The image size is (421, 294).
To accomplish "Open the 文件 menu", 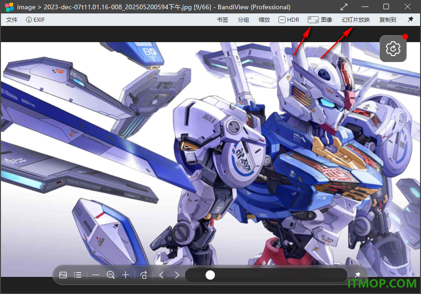I will 12,20.
